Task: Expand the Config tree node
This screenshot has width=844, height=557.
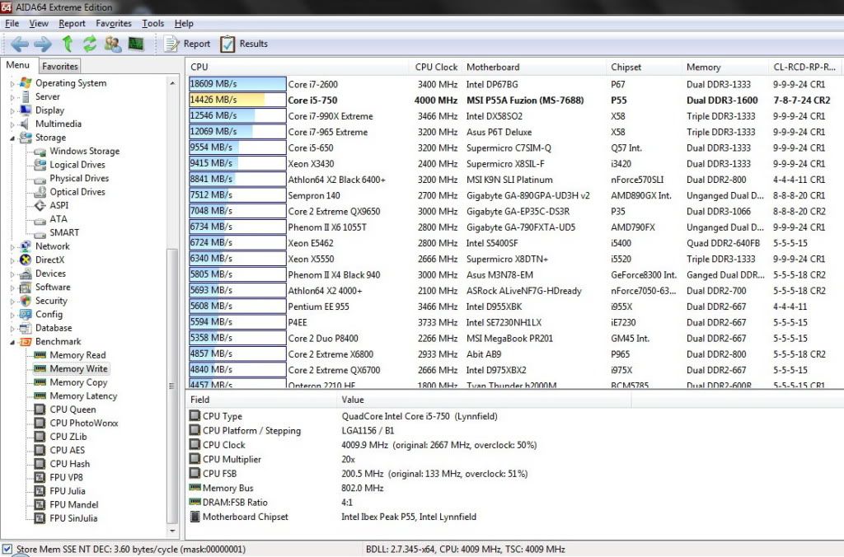Action: [x=12, y=314]
